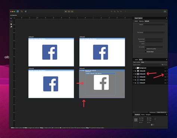
Task: Toggle the Artboard4 slice row checkbox
Action: click(x=134, y=74)
